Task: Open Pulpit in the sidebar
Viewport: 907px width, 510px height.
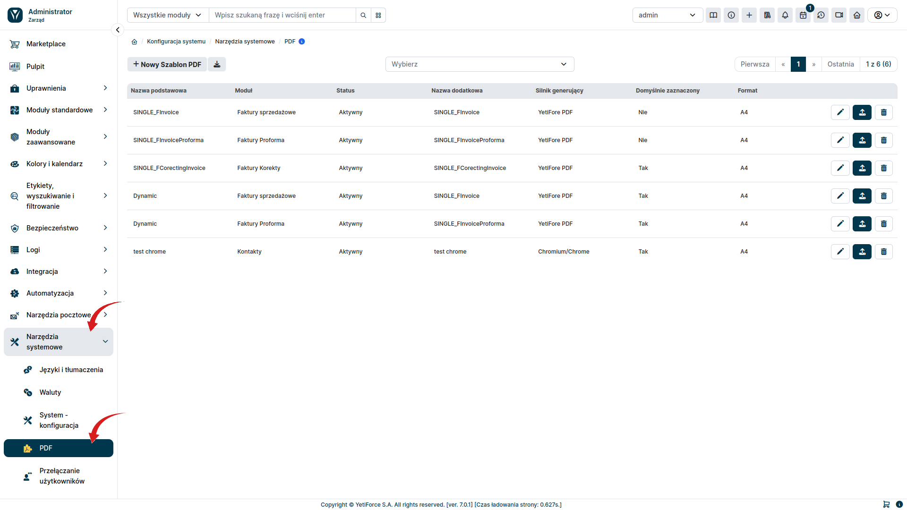Action: 59,67
